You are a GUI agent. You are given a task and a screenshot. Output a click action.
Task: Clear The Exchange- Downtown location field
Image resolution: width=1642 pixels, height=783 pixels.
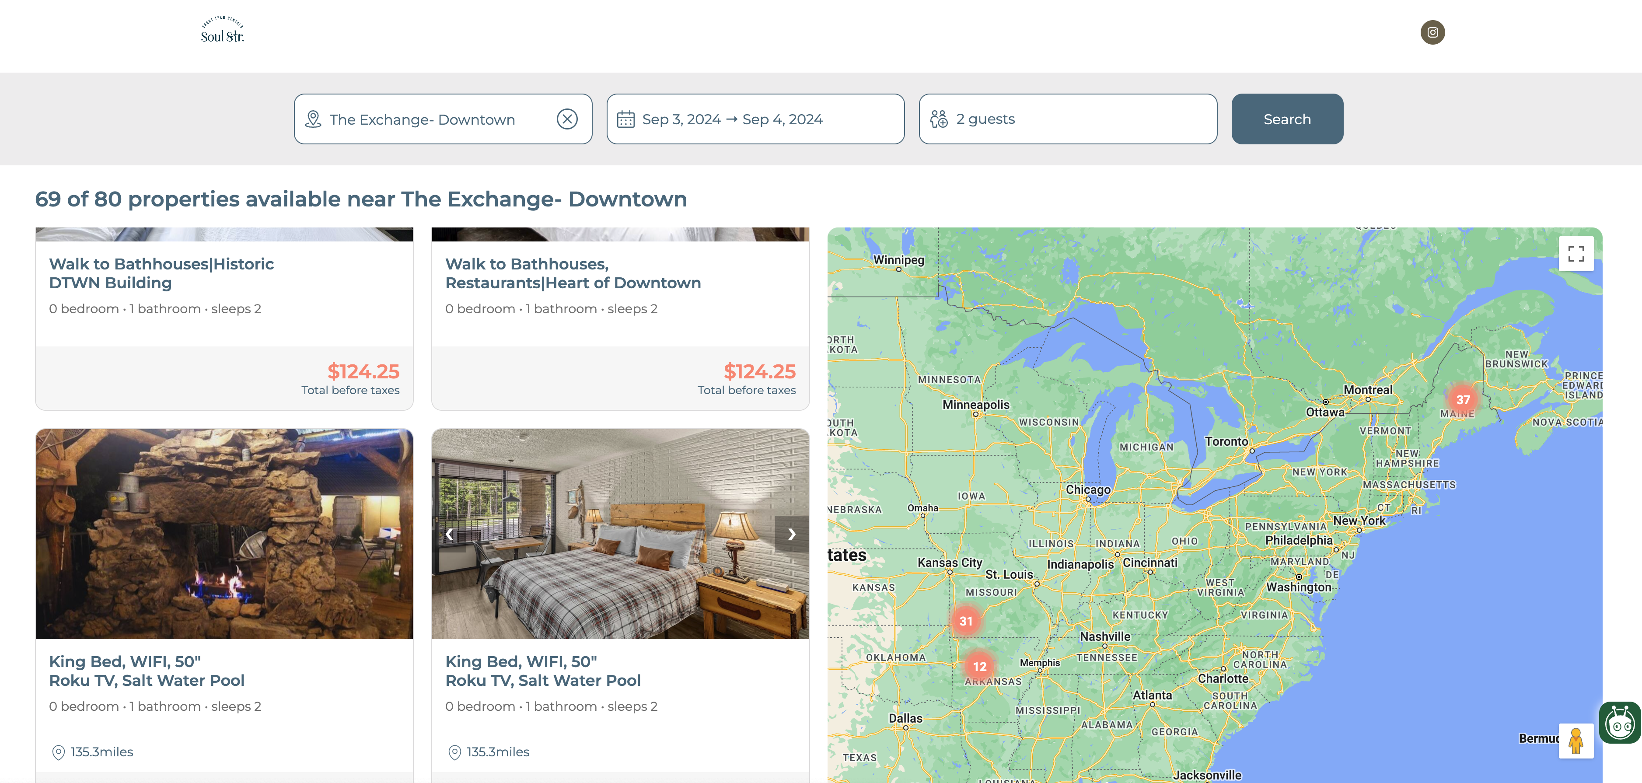click(567, 119)
